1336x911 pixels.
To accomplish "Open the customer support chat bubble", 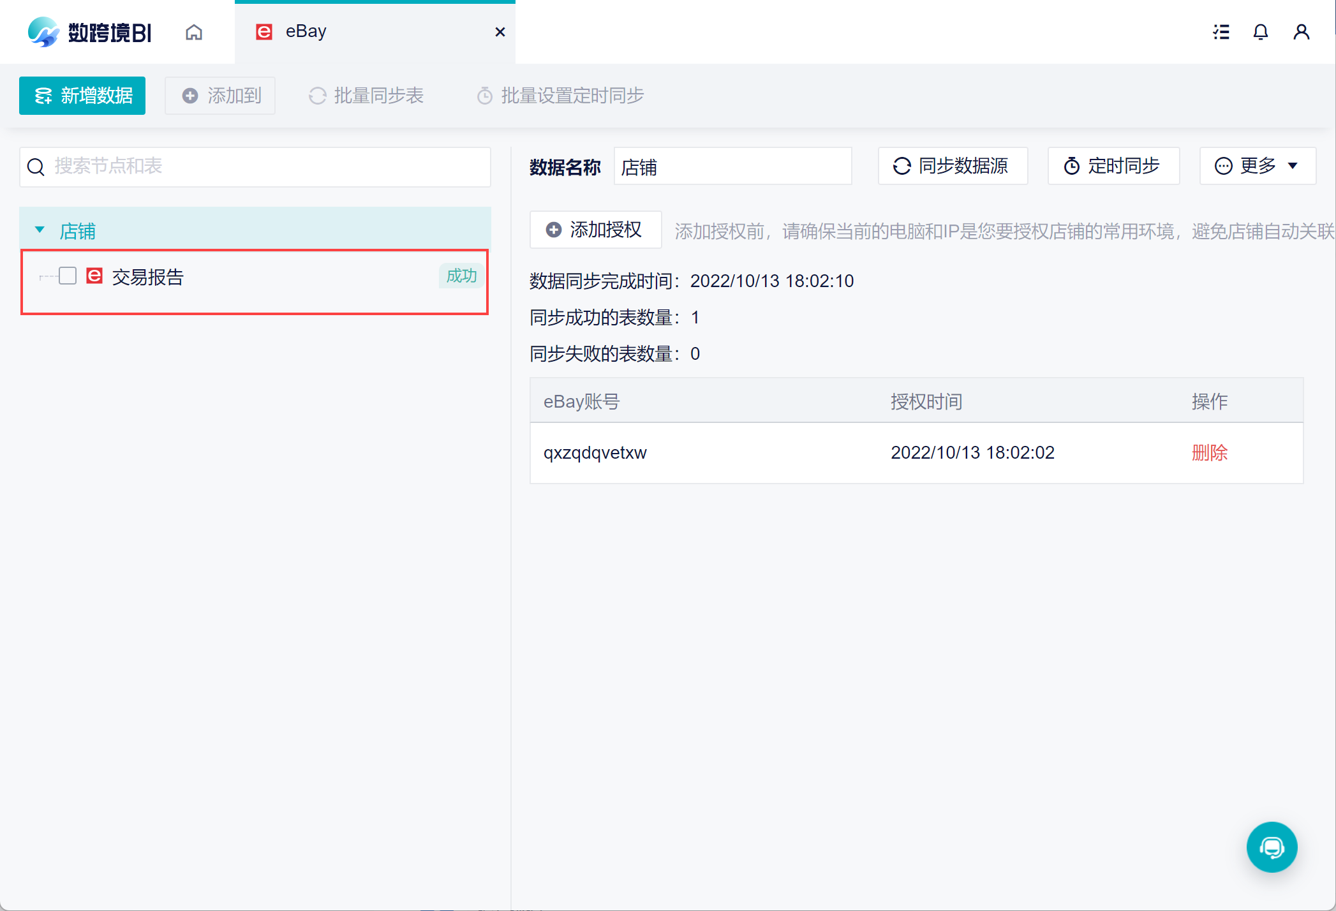I will [1272, 847].
